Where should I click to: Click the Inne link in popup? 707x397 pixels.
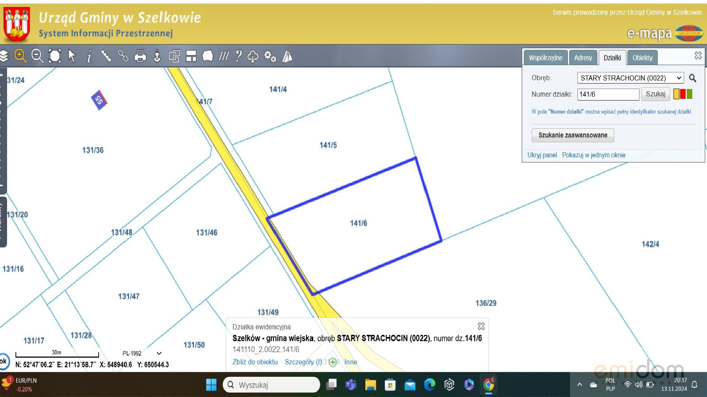tap(351, 362)
